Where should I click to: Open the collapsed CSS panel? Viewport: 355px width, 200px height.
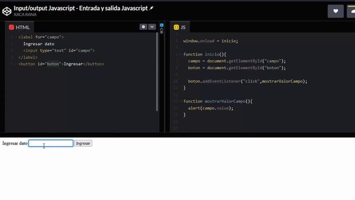[161, 28]
